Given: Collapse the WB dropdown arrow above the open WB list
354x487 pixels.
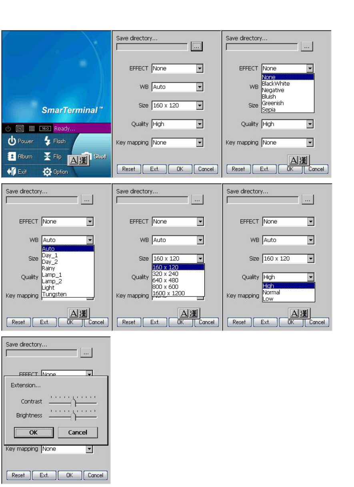Looking at the screenshot, I should (90, 240).
